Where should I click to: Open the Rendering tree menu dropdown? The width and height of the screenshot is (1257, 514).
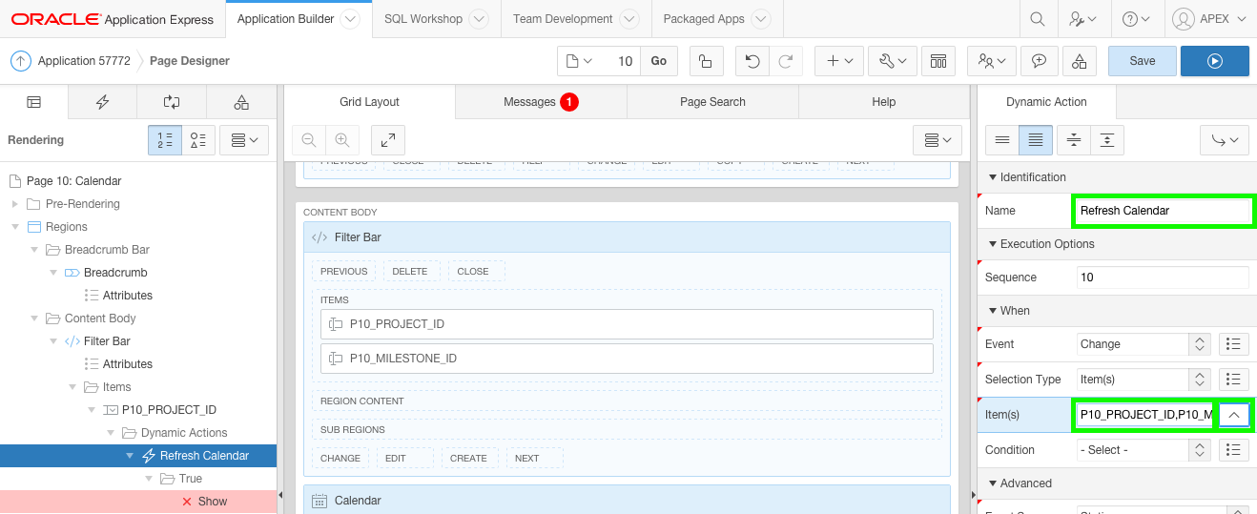(x=245, y=140)
